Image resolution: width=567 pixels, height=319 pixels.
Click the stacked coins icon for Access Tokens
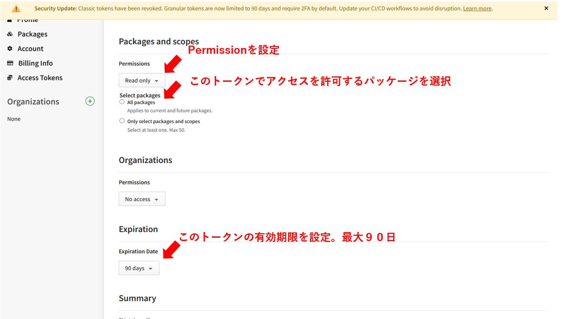click(x=10, y=78)
